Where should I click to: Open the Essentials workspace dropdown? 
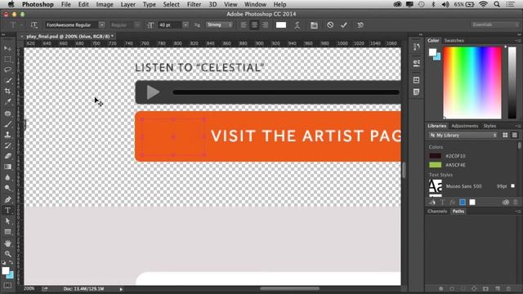point(494,24)
